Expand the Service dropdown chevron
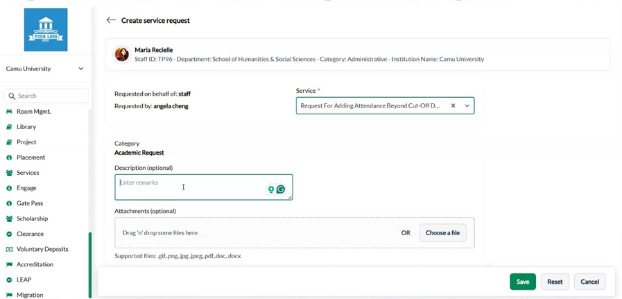The image size is (622, 299). click(467, 106)
